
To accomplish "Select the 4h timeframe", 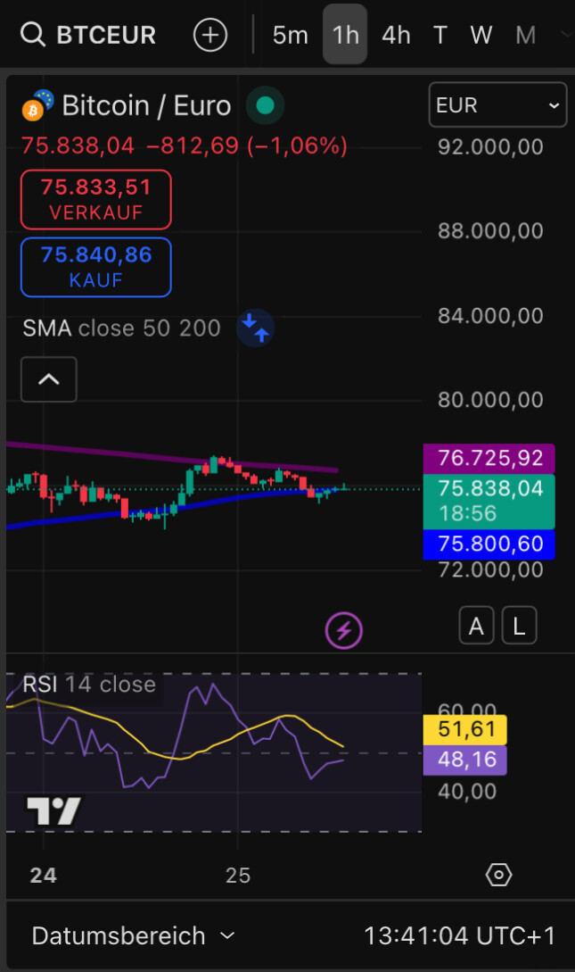I will (x=396, y=35).
